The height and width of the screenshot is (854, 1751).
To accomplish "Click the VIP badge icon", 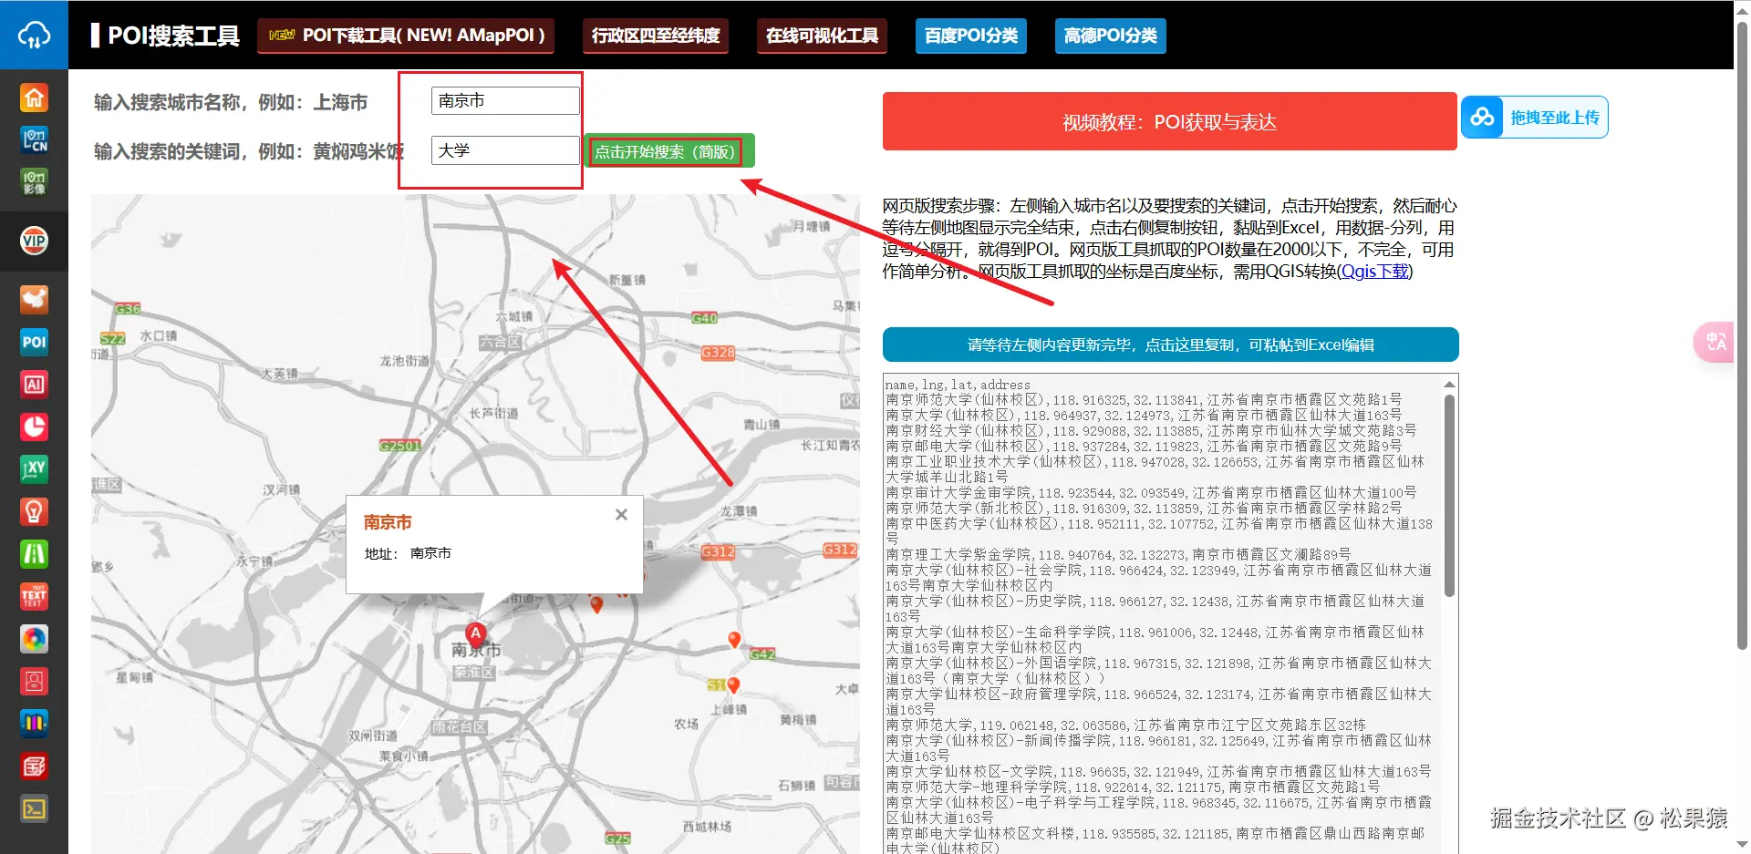I will [34, 241].
